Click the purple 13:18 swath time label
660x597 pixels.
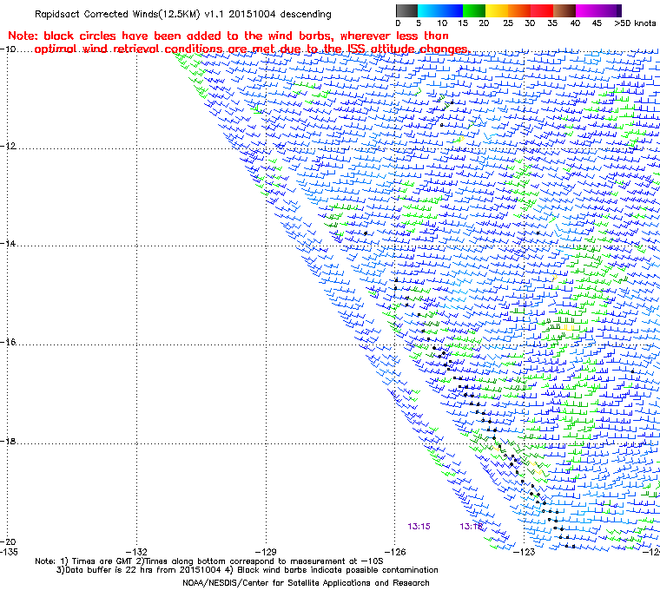471,527
